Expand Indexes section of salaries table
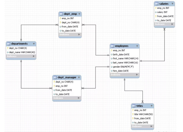Screen dimensions: 183x132 [172, 24]
